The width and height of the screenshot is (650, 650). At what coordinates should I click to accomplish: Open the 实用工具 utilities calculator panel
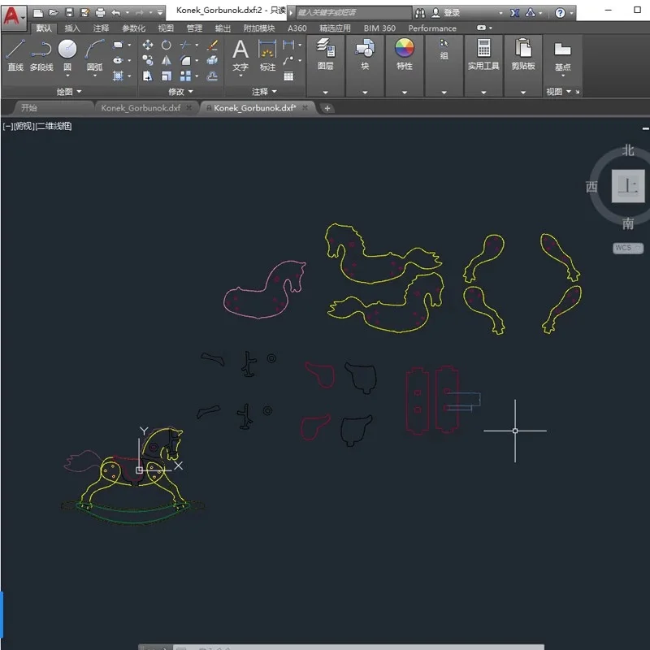(483, 54)
